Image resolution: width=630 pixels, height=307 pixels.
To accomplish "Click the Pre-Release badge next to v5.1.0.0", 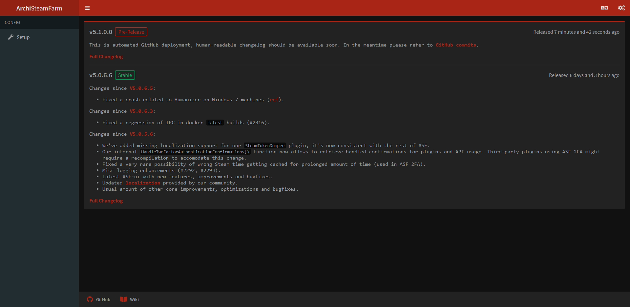I will [131, 32].
